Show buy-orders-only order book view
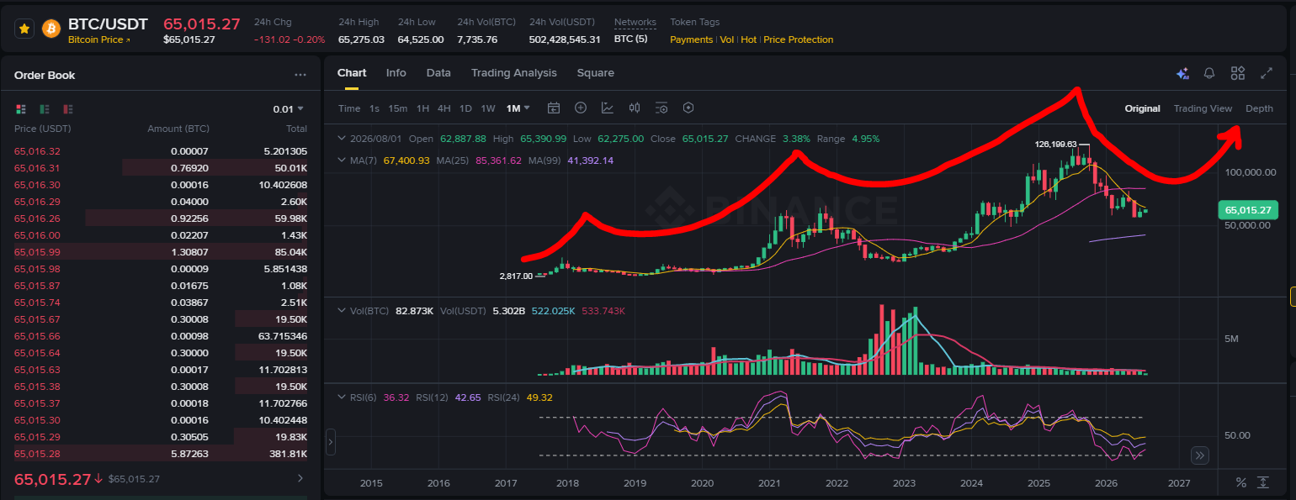 [x=45, y=109]
